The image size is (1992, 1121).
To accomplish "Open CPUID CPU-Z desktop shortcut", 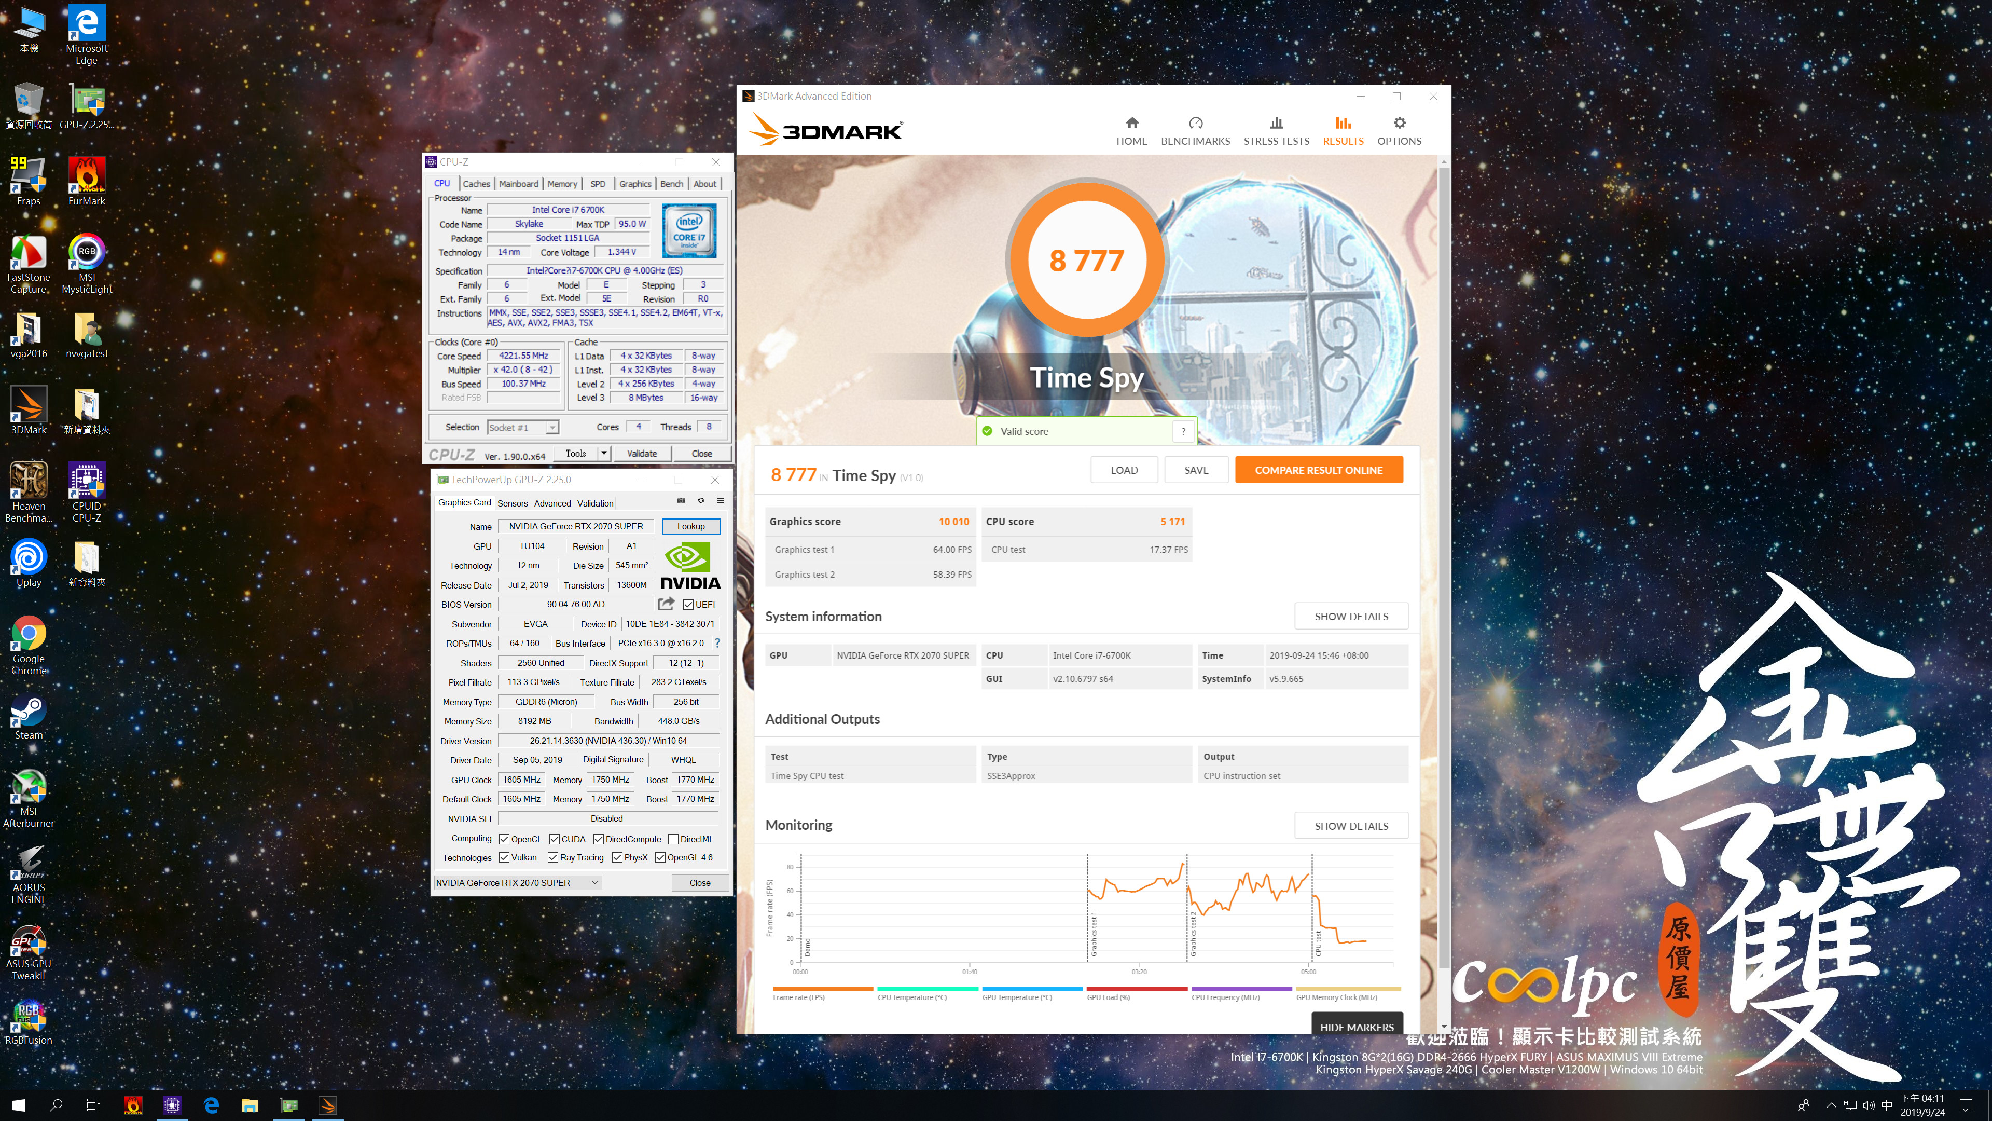I will click(87, 493).
